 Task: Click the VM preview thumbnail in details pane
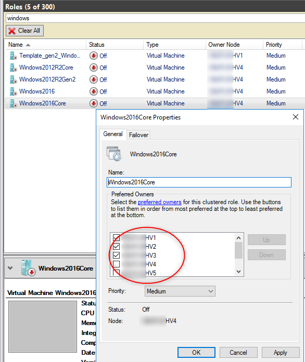[x=43, y=327]
